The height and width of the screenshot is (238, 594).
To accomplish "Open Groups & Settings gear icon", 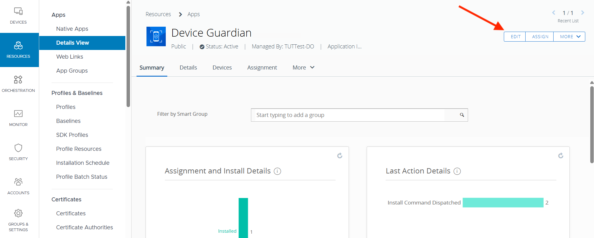I will (x=18, y=213).
